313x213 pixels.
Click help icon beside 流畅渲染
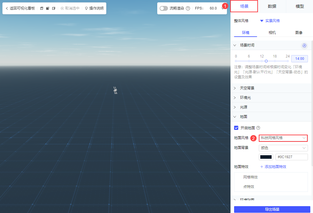tap(188, 8)
